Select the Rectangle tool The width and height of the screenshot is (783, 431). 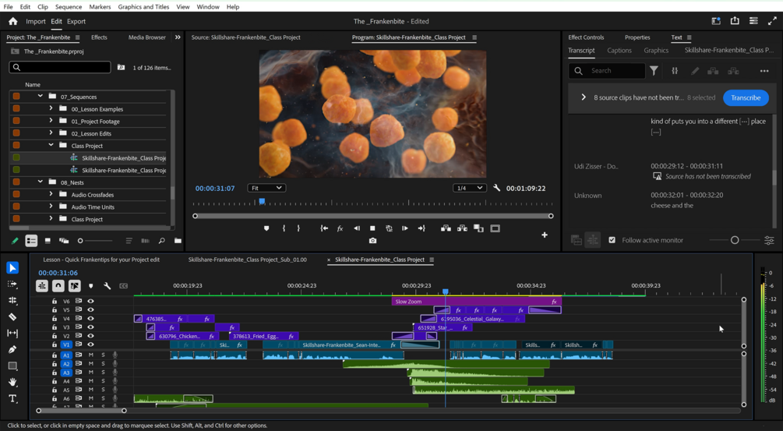(12, 366)
